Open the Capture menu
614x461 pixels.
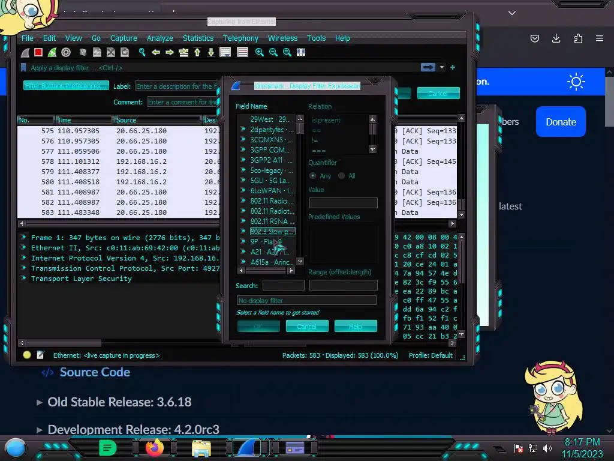click(124, 38)
